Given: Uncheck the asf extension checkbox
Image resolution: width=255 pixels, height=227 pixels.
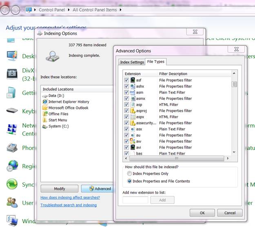Looking at the screenshot, I should click(x=126, y=80).
